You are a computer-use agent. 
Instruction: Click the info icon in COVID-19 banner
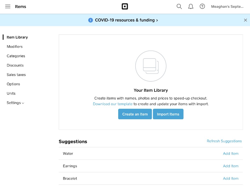click(x=90, y=20)
